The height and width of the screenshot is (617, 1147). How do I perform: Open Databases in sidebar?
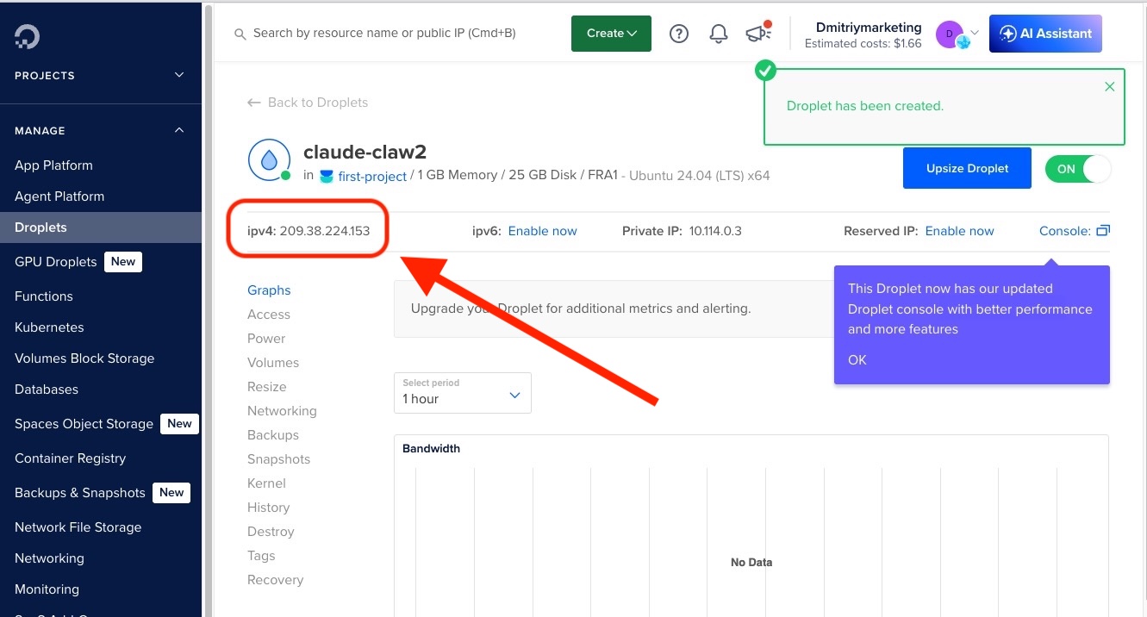(x=47, y=390)
